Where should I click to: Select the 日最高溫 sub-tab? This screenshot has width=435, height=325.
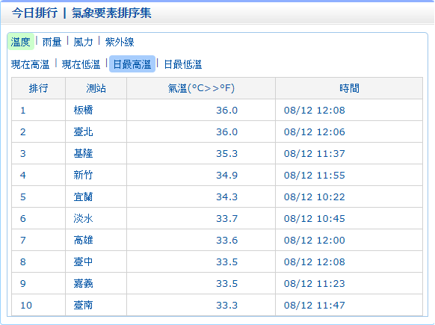click(132, 64)
